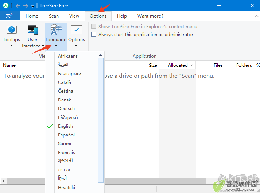This screenshot has width=260, height=193.
Task: Expand the ribbon Options button dropdown arrow
Action: (77, 46)
